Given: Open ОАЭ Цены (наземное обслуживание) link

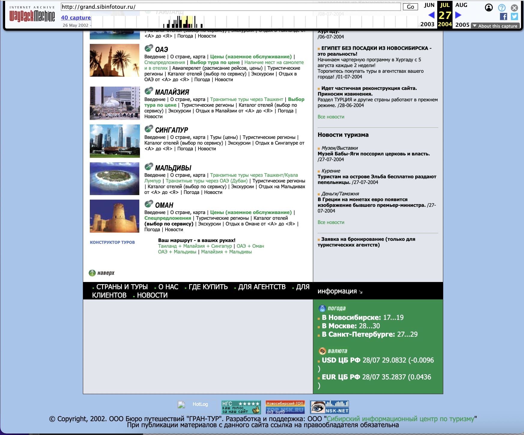Looking at the screenshot, I should tap(251, 57).
